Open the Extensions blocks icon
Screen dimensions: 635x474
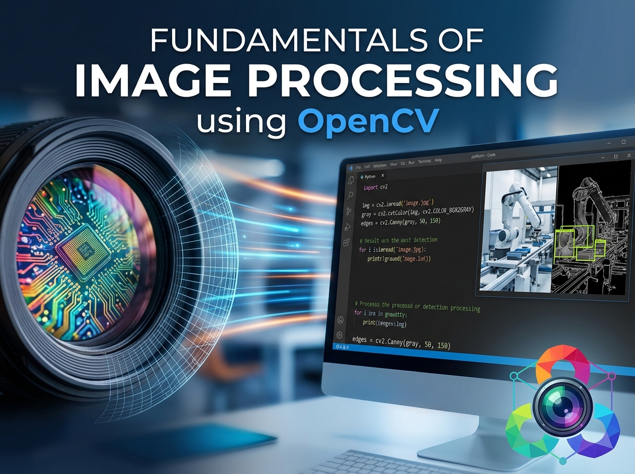tap(347, 243)
